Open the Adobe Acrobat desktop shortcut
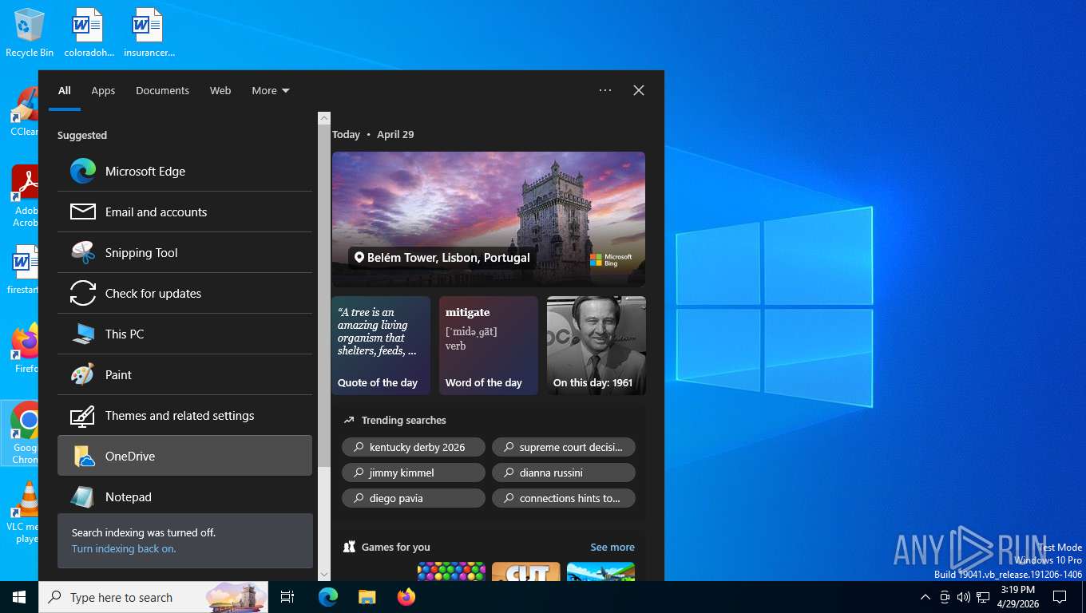Screen dimensions: 1086x613 pos(25,196)
